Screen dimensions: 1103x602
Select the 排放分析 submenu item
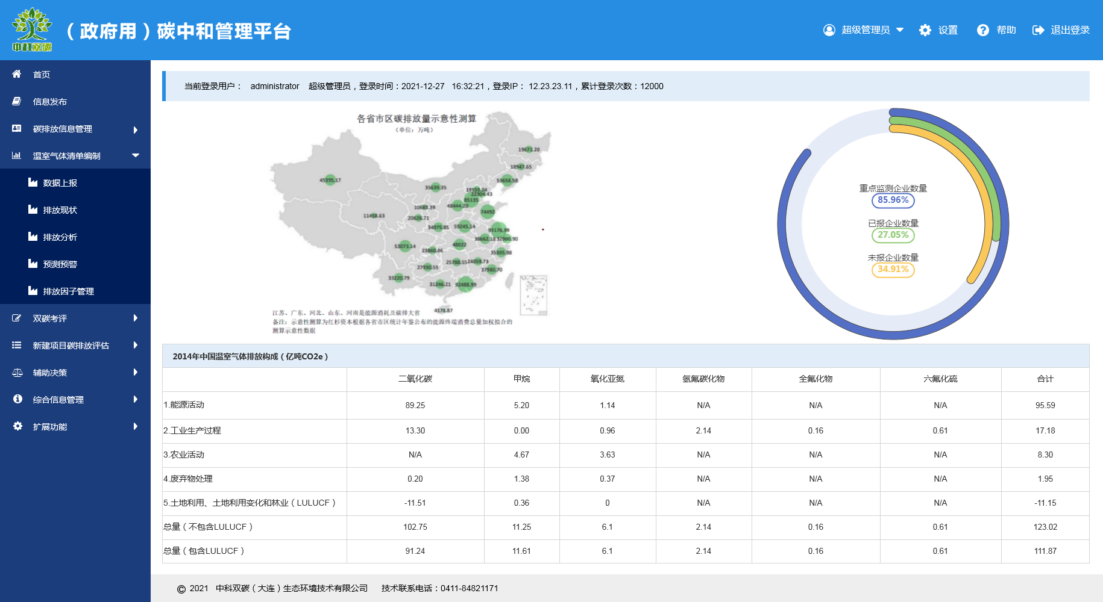tap(60, 237)
